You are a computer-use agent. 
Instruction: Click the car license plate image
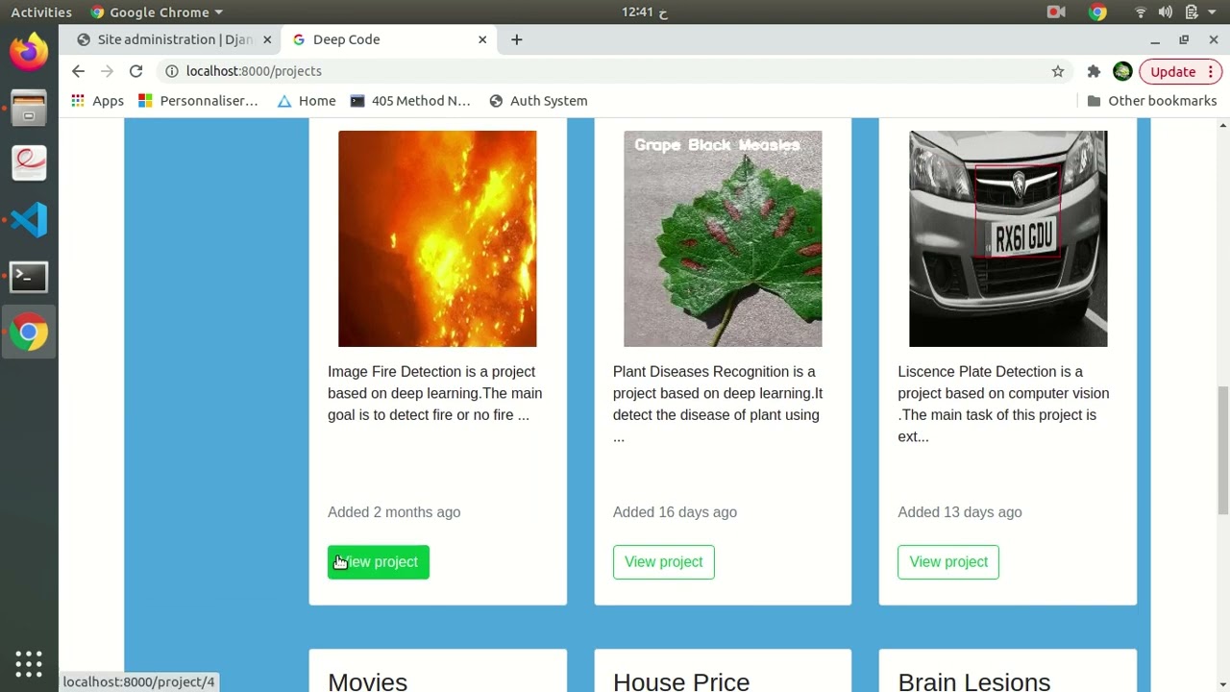(x=1008, y=238)
